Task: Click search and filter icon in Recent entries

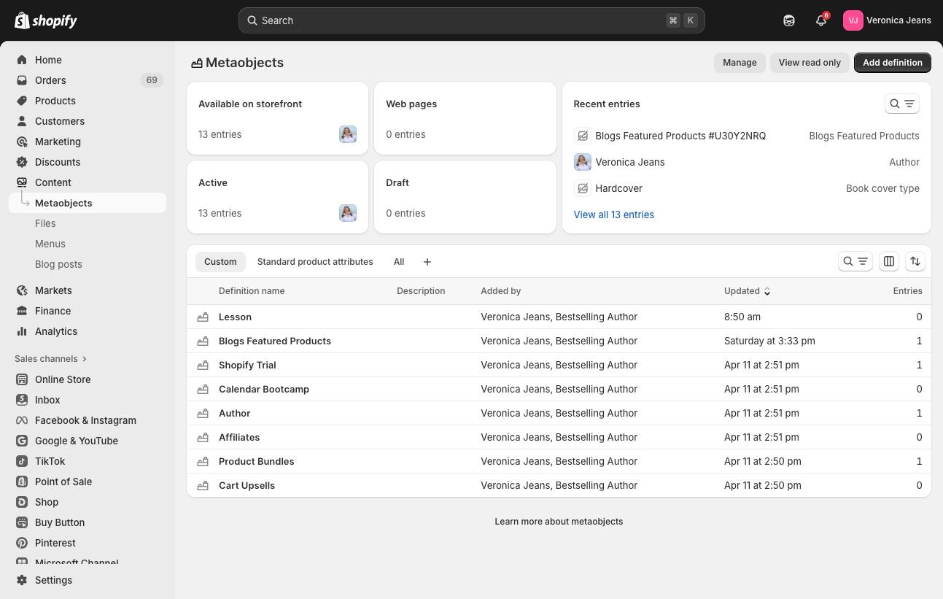Action: [x=901, y=104]
